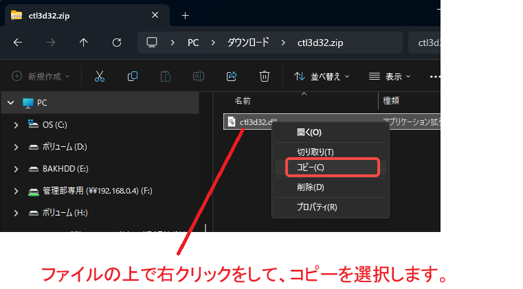The width and height of the screenshot is (523, 289).
Task: Click PC in the address breadcrumb
Action: 193,43
